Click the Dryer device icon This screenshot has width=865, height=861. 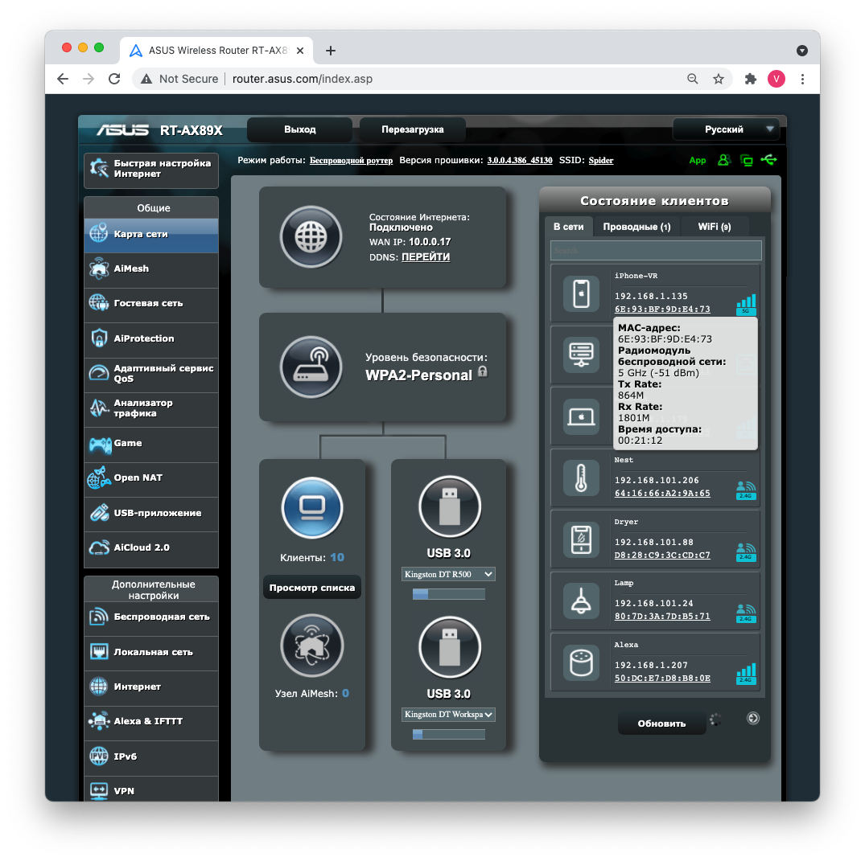pyautogui.click(x=581, y=539)
